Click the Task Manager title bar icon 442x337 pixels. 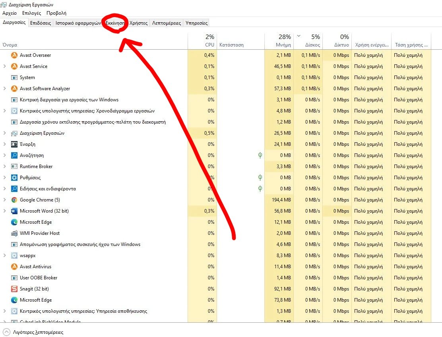tap(4, 4)
